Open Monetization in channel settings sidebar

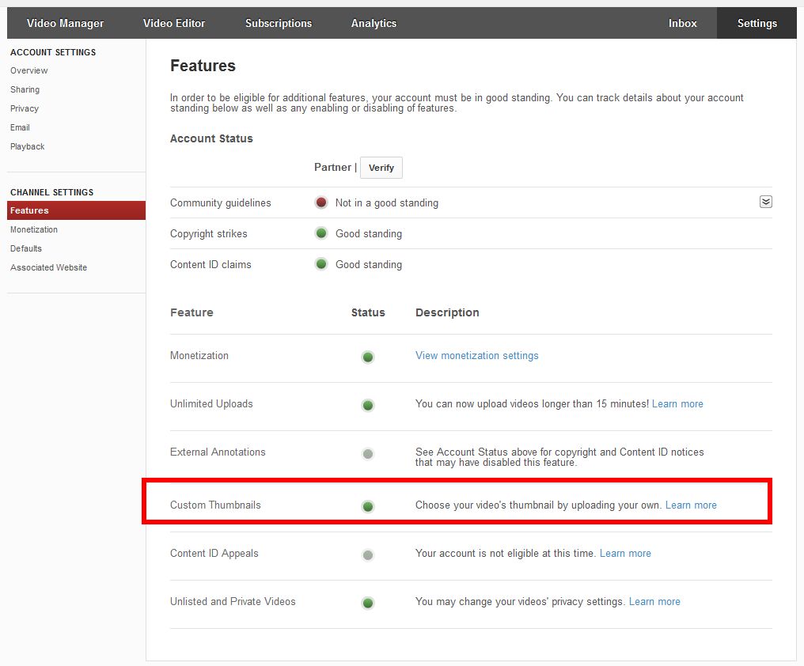pos(34,229)
